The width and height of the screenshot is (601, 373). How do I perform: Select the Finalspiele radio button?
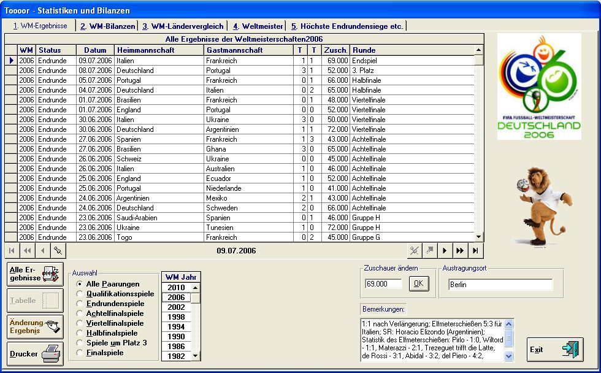click(x=80, y=353)
